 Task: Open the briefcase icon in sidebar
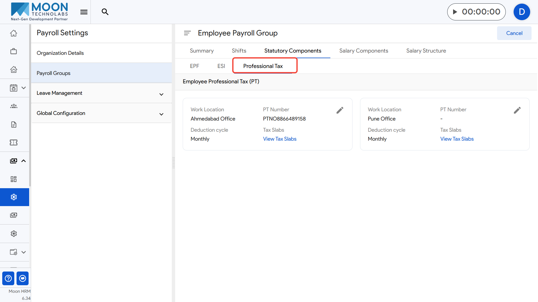[x=13, y=51]
